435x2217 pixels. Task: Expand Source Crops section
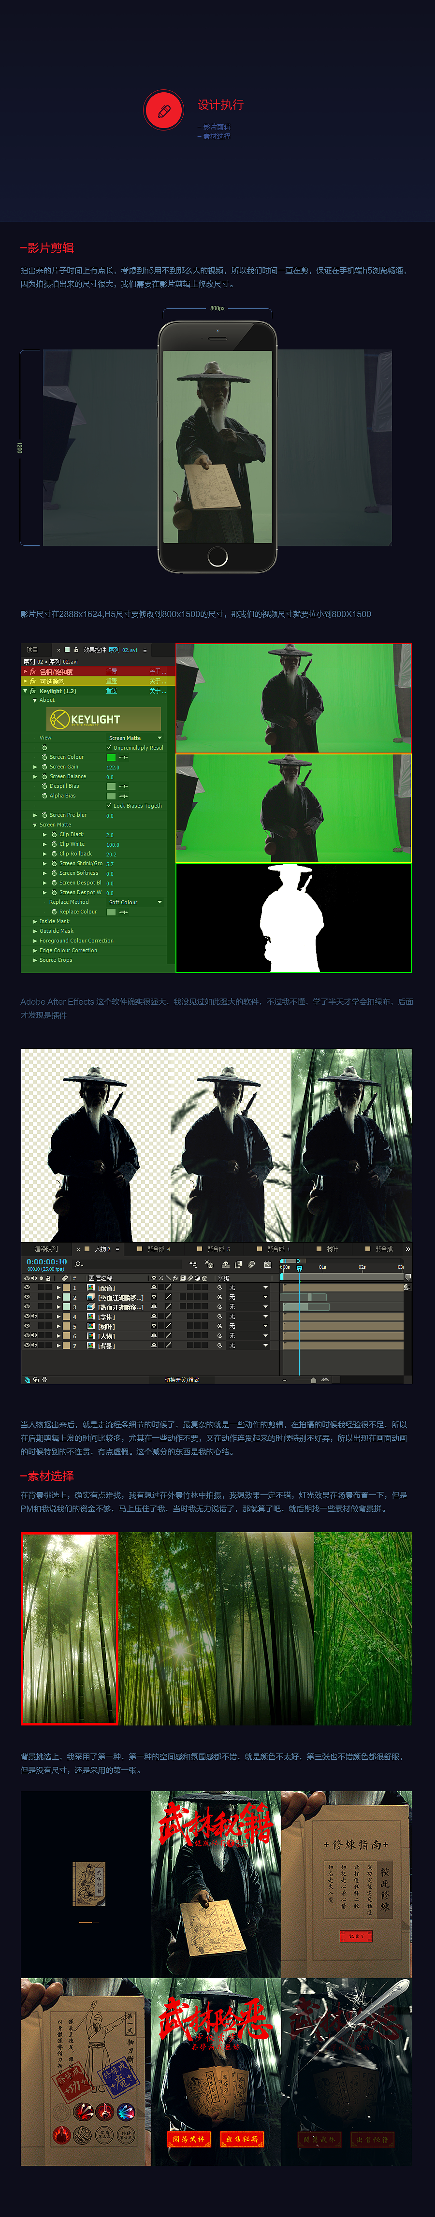point(34,959)
